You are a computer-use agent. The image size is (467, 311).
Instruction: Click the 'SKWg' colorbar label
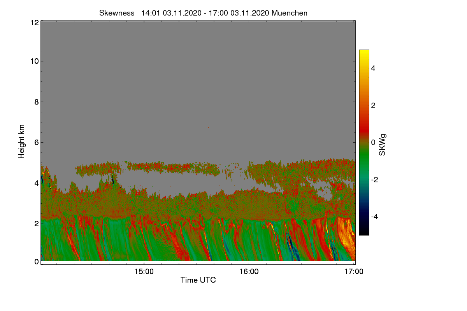(x=383, y=145)
